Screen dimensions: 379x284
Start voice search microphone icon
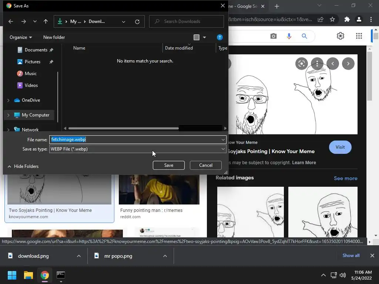[x=289, y=36]
